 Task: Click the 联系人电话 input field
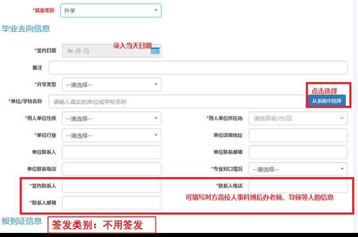298,186
